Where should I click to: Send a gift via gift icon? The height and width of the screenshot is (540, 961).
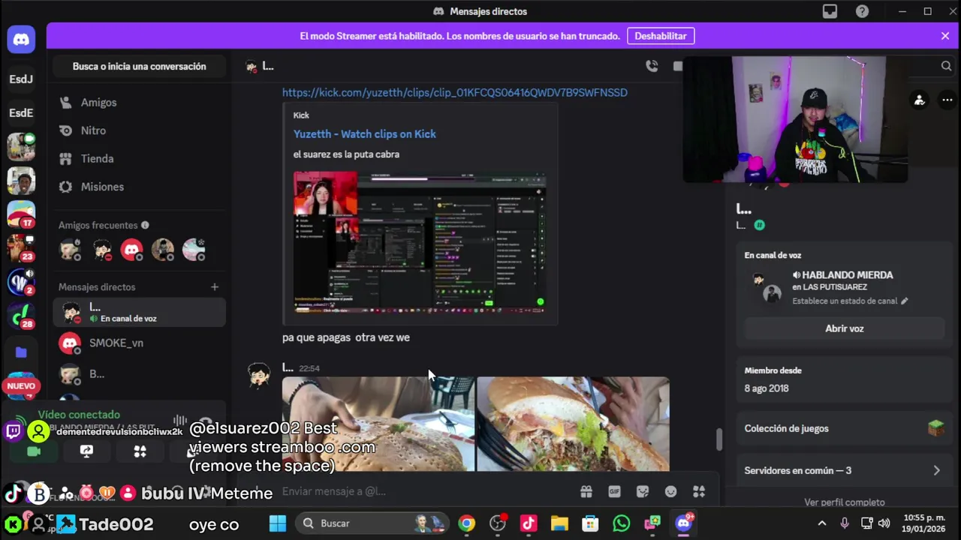(x=586, y=491)
